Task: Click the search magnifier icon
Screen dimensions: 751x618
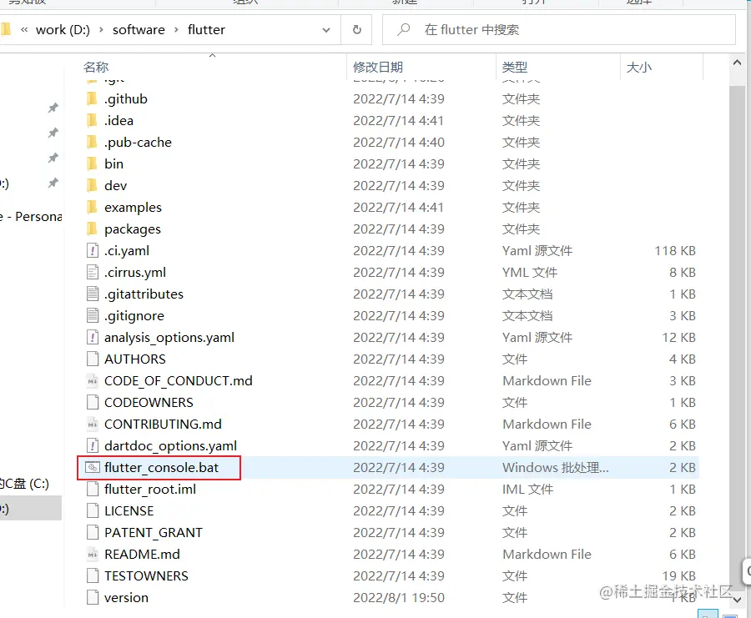Action: tap(404, 30)
